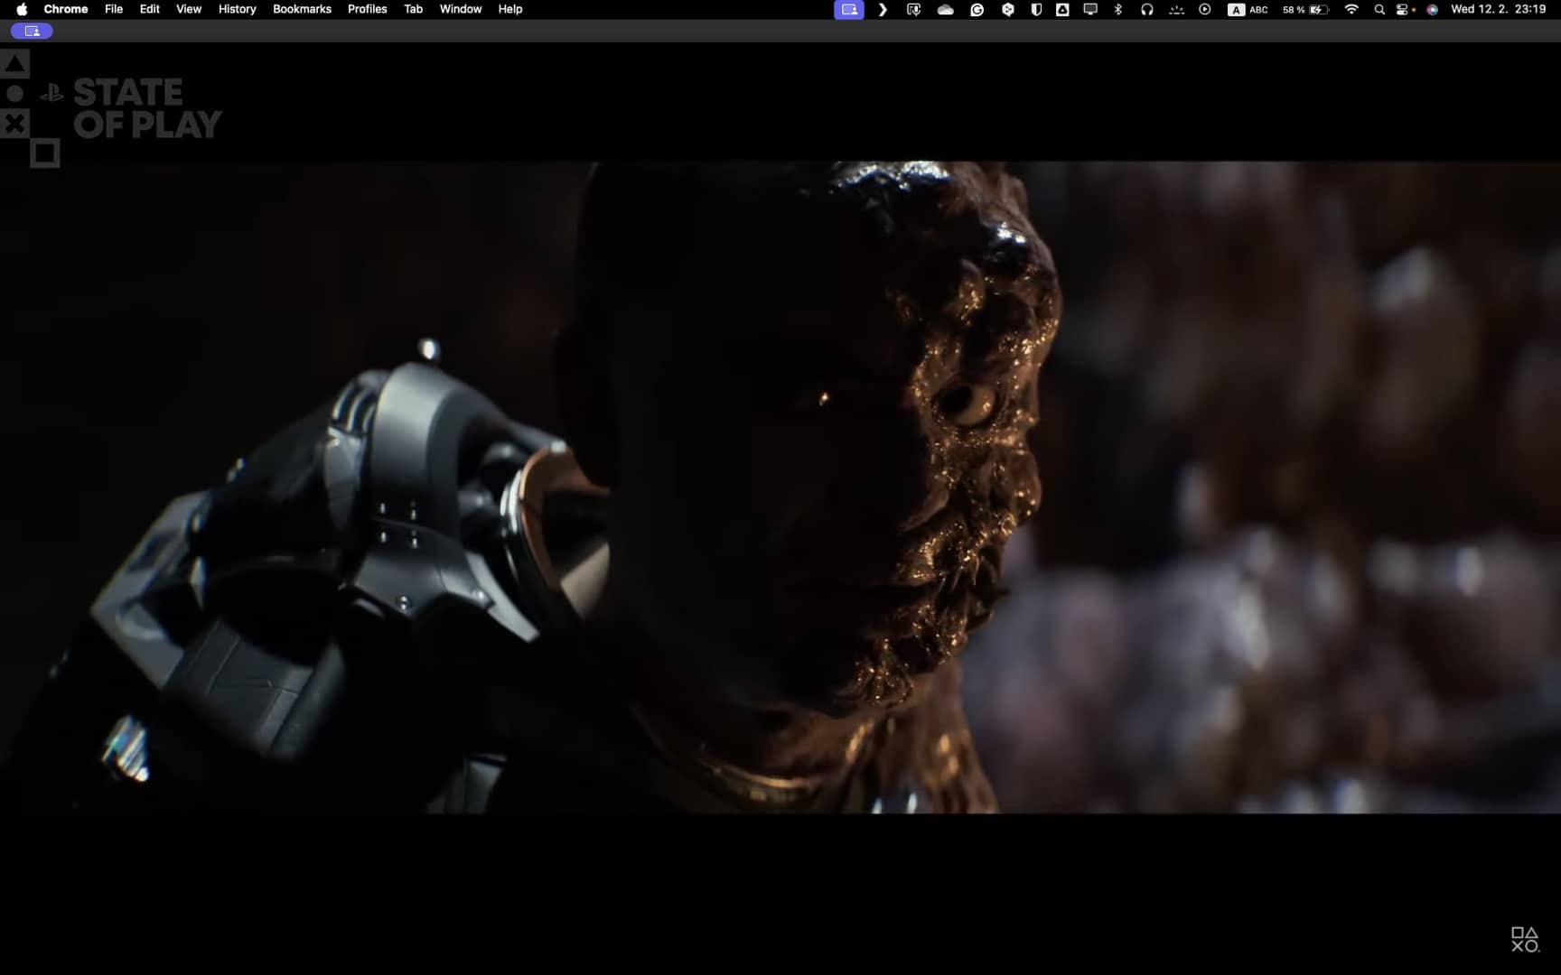1561x975 pixels.
Task: Open the Tab menu
Action: [414, 9]
